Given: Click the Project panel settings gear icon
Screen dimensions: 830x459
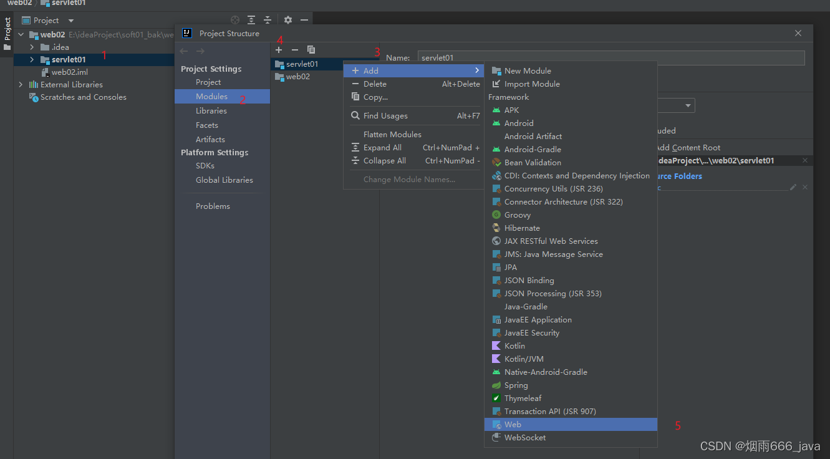Looking at the screenshot, I should pos(287,20).
